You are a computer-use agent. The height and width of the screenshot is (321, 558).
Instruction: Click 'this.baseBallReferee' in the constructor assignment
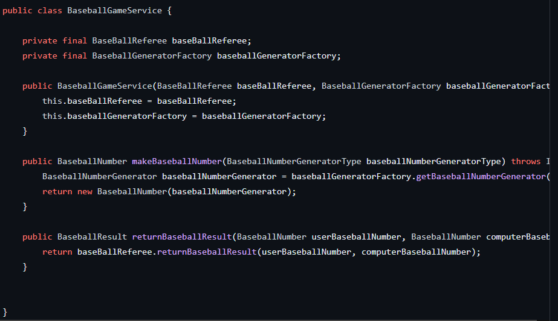point(92,101)
